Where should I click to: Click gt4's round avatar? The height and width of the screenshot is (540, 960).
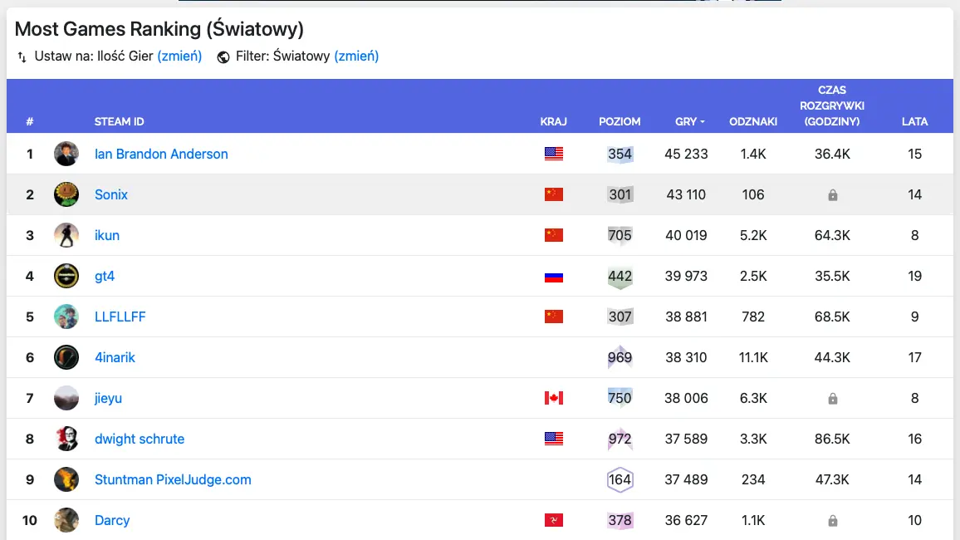click(x=66, y=276)
